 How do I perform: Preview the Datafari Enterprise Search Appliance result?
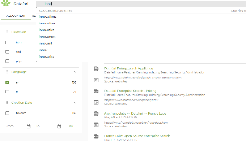click(x=96, y=80)
